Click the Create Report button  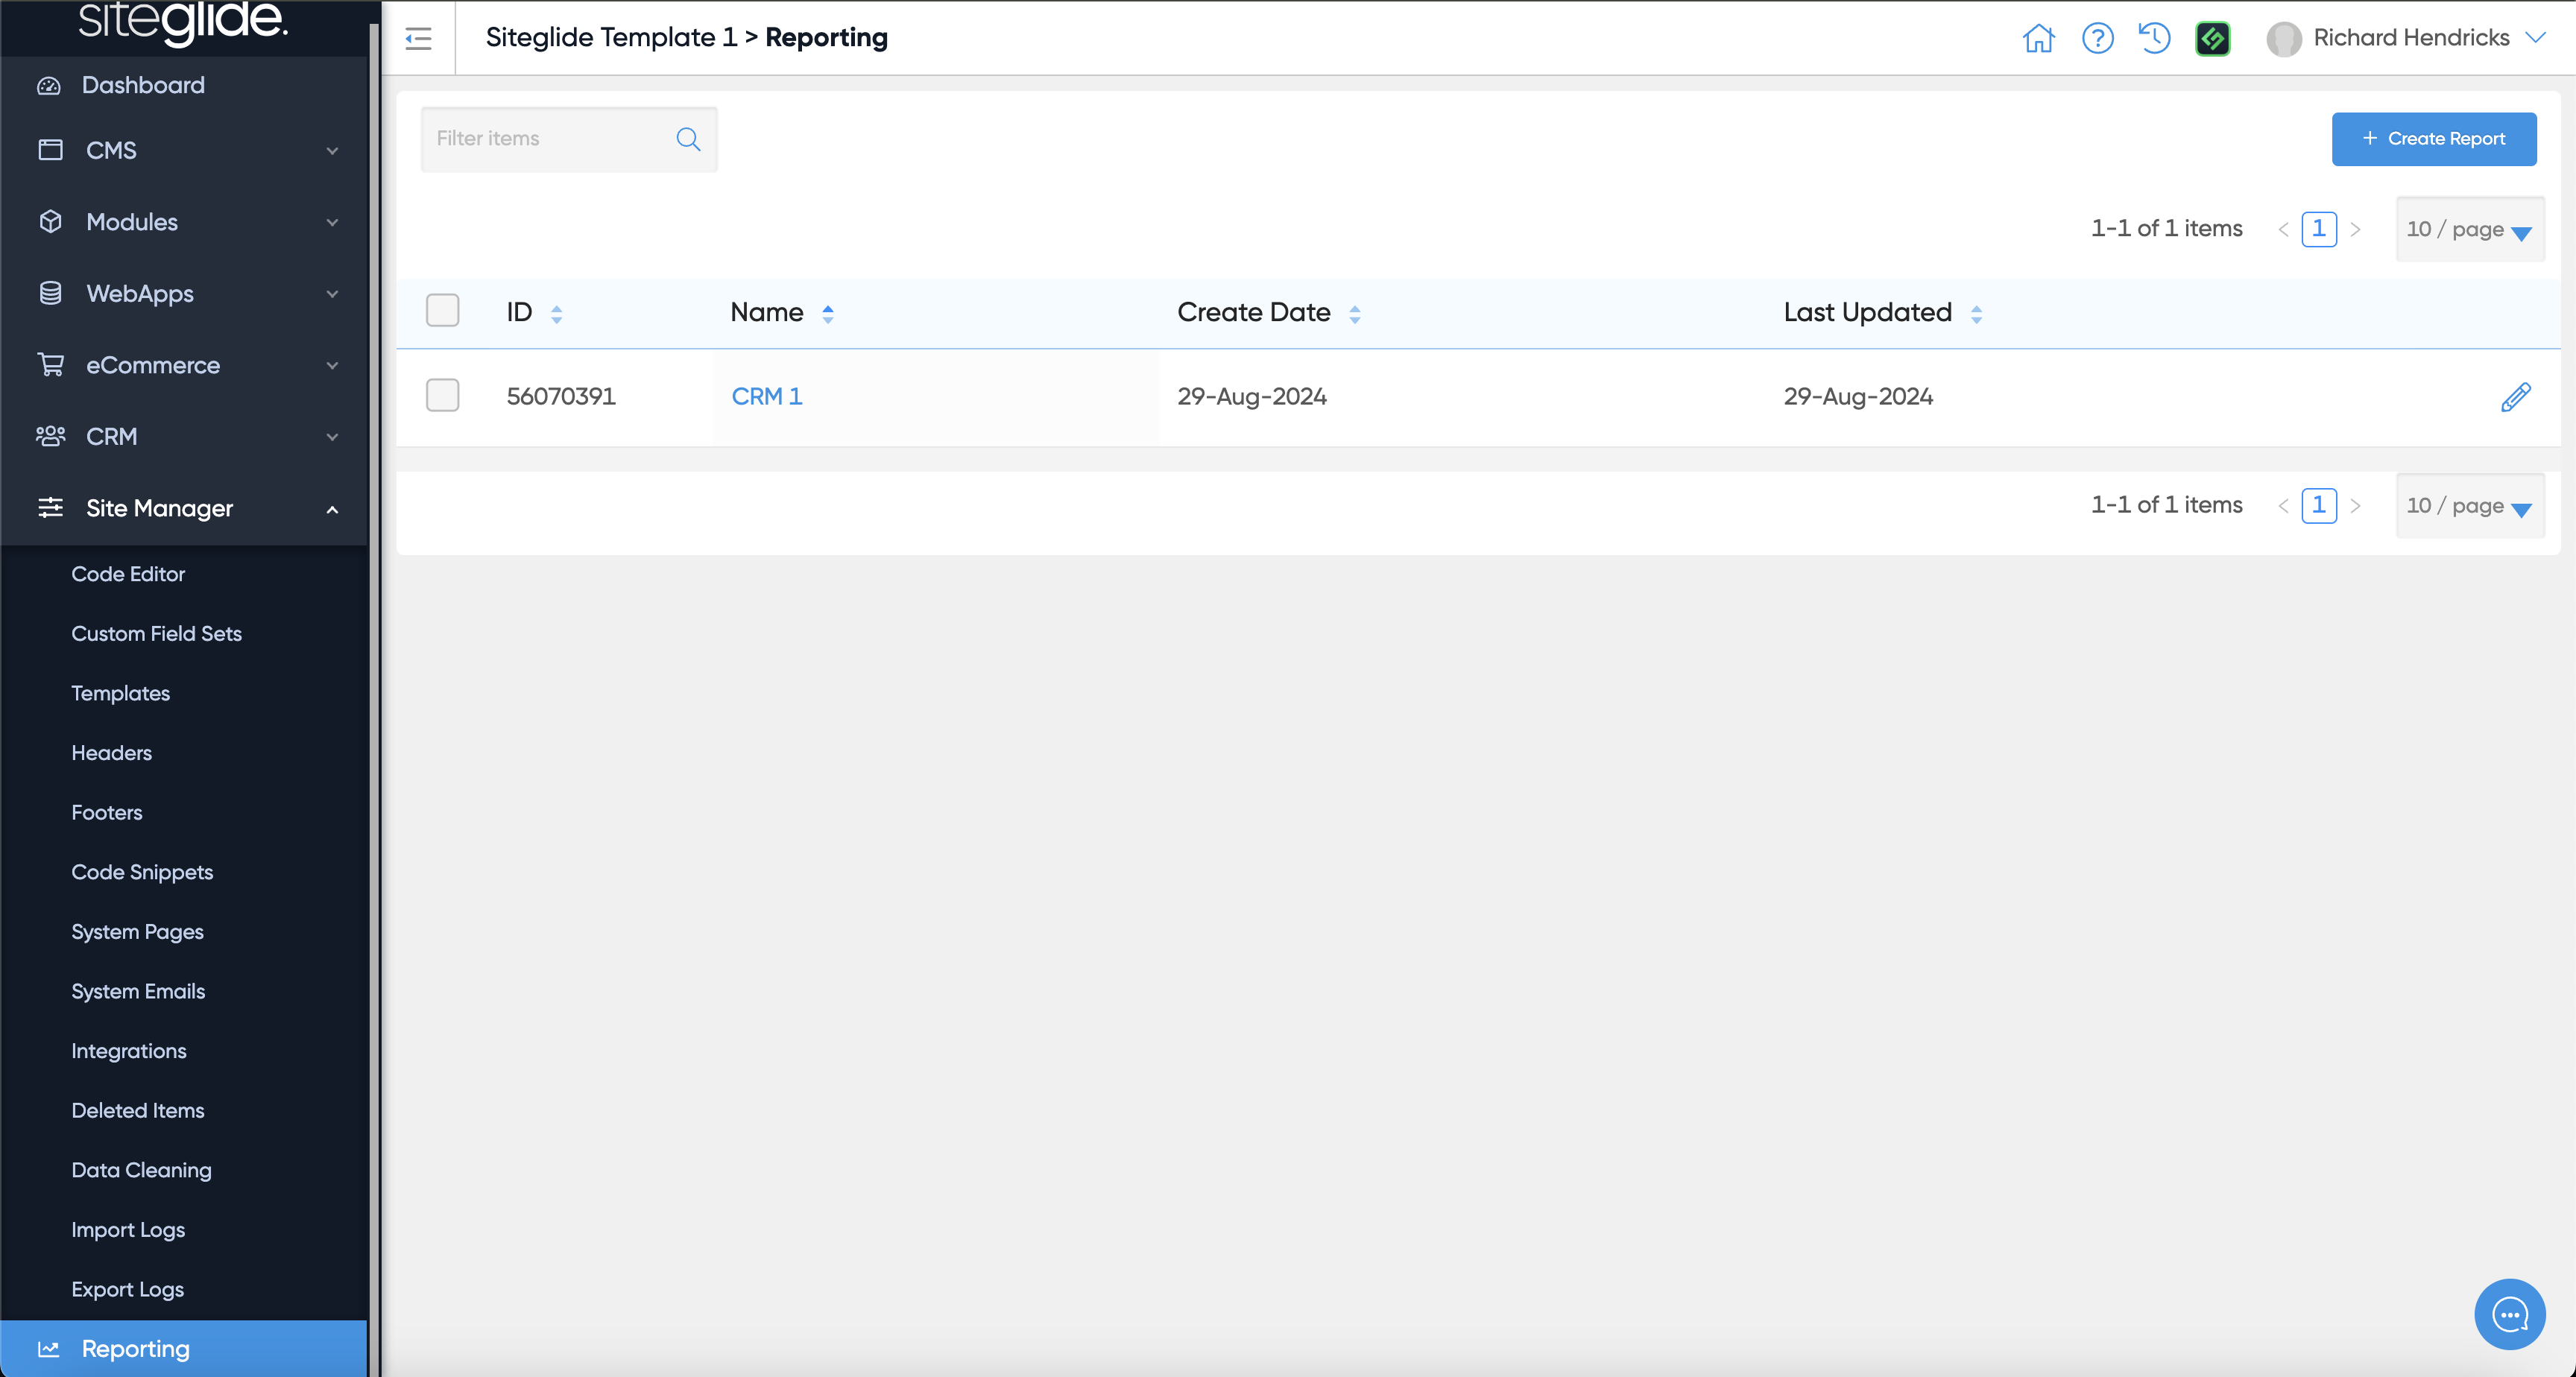(x=2433, y=139)
